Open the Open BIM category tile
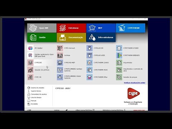The width and height of the screenshot is (172, 129). pyautogui.click(x=42, y=28)
